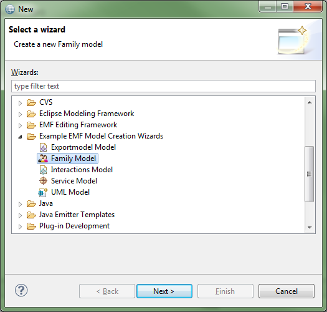Expand the Java category arrow
327x312 pixels.
coord(20,204)
